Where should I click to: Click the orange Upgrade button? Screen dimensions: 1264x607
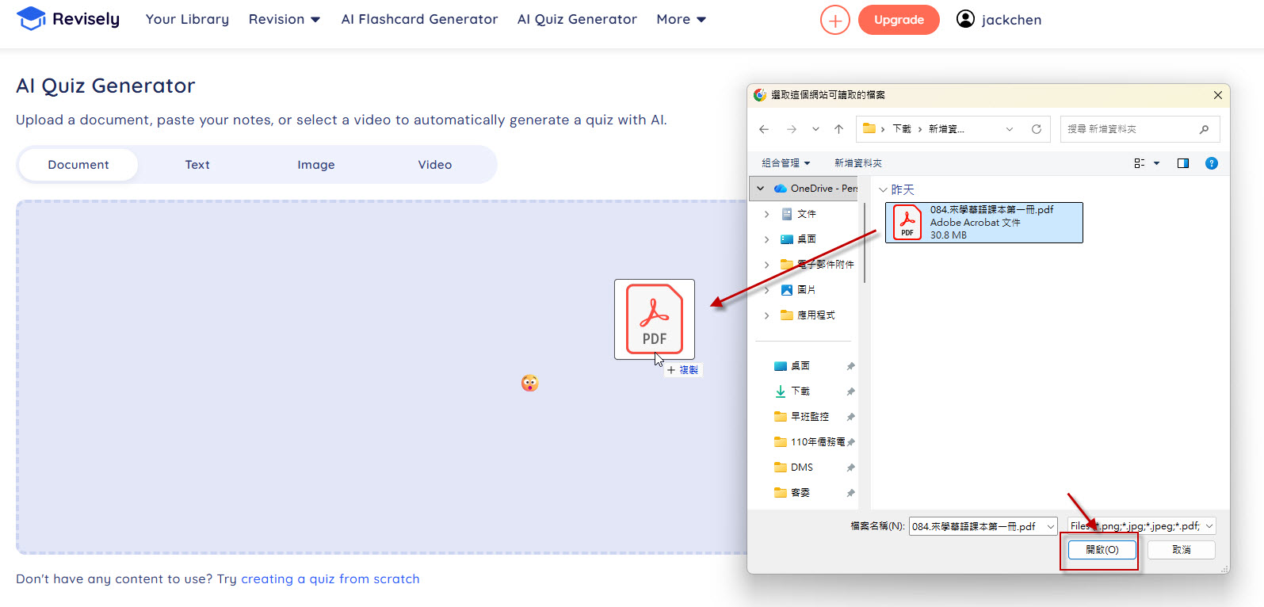pyautogui.click(x=899, y=20)
